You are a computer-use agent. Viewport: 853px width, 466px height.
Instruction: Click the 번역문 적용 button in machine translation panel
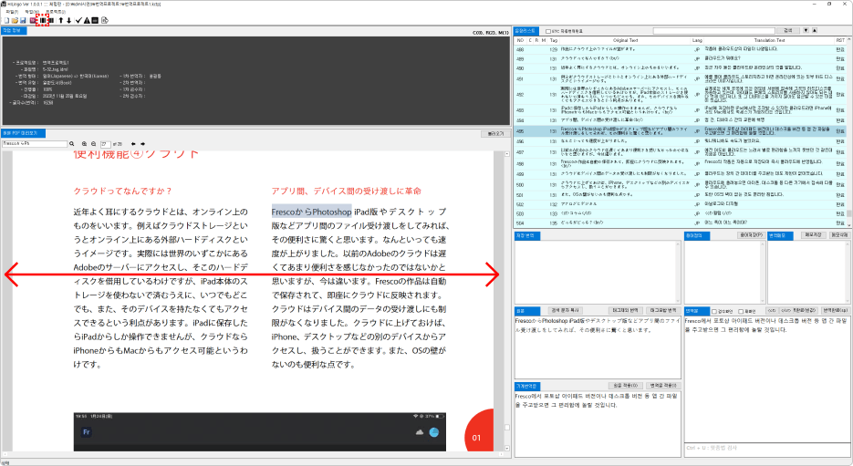click(663, 386)
